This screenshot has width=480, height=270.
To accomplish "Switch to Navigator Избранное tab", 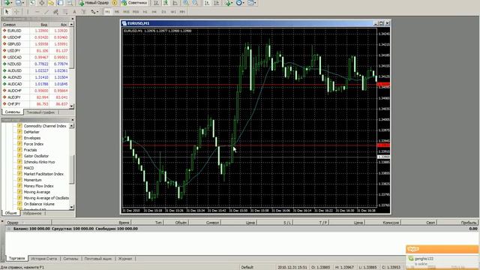I will pyautogui.click(x=31, y=213).
